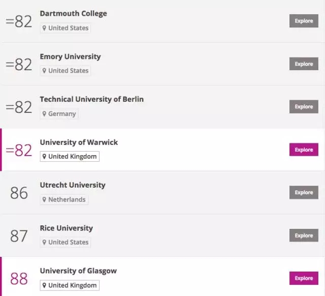Screen dimensions: 325x296
Task: Open University of Warwick name link
Action: tap(79, 142)
